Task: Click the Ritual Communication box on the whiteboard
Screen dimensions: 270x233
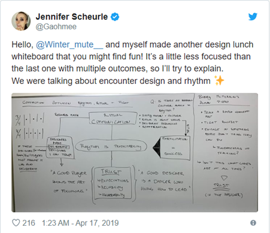Action: pos(113,118)
